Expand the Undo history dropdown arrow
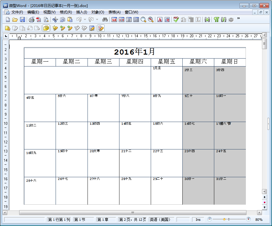 pyautogui.click(x=84, y=20)
